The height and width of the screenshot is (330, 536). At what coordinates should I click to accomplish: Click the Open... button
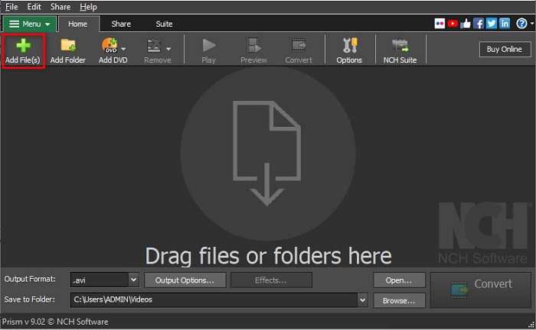(x=399, y=280)
